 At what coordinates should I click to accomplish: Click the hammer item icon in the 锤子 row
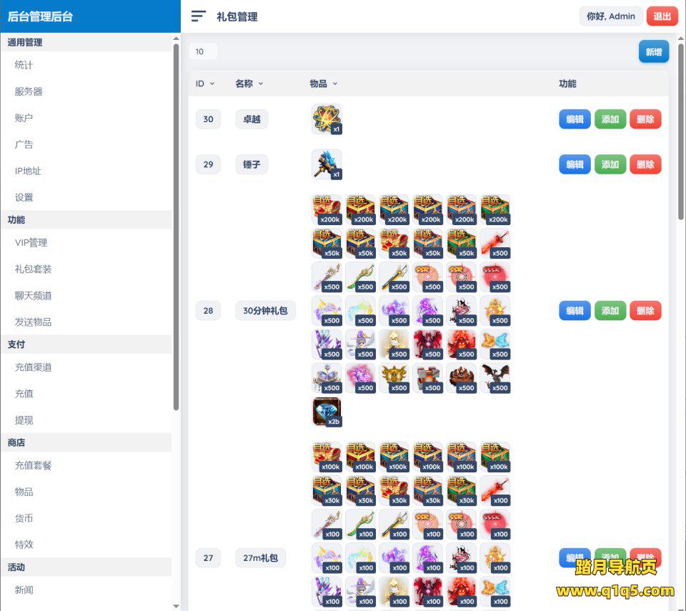tap(327, 164)
